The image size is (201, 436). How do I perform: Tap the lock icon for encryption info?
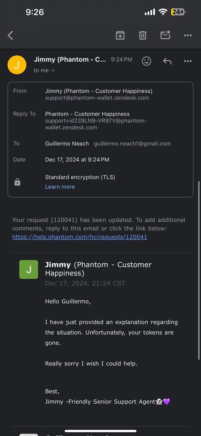point(17,182)
